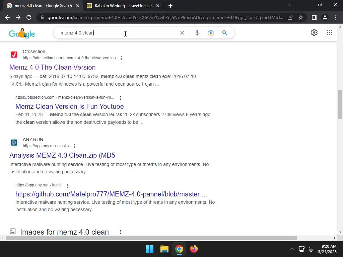The image size is (343, 257).
Task: Click otosection.com memz-4-0 URL text
Action: click(69, 58)
